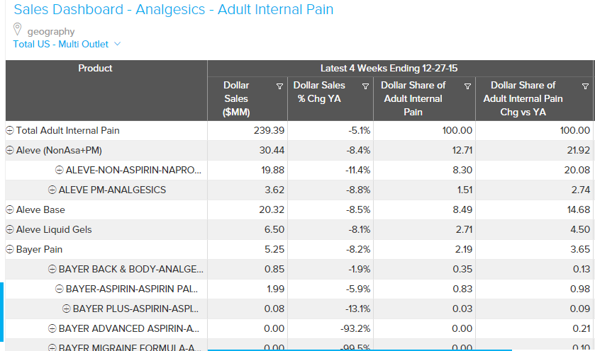The image size is (595, 351).
Task: Collapse the Aleve Base row
Action: (x=10, y=210)
